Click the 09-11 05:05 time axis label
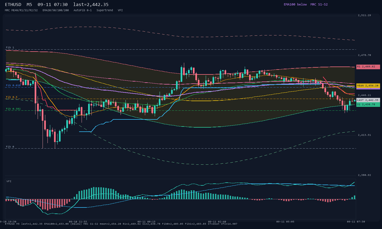Screen dimensions: 382x229 (285, 222)
